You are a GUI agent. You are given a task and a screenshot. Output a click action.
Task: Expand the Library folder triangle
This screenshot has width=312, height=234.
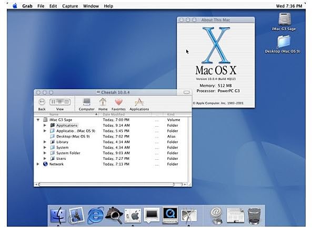pos(45,142)
